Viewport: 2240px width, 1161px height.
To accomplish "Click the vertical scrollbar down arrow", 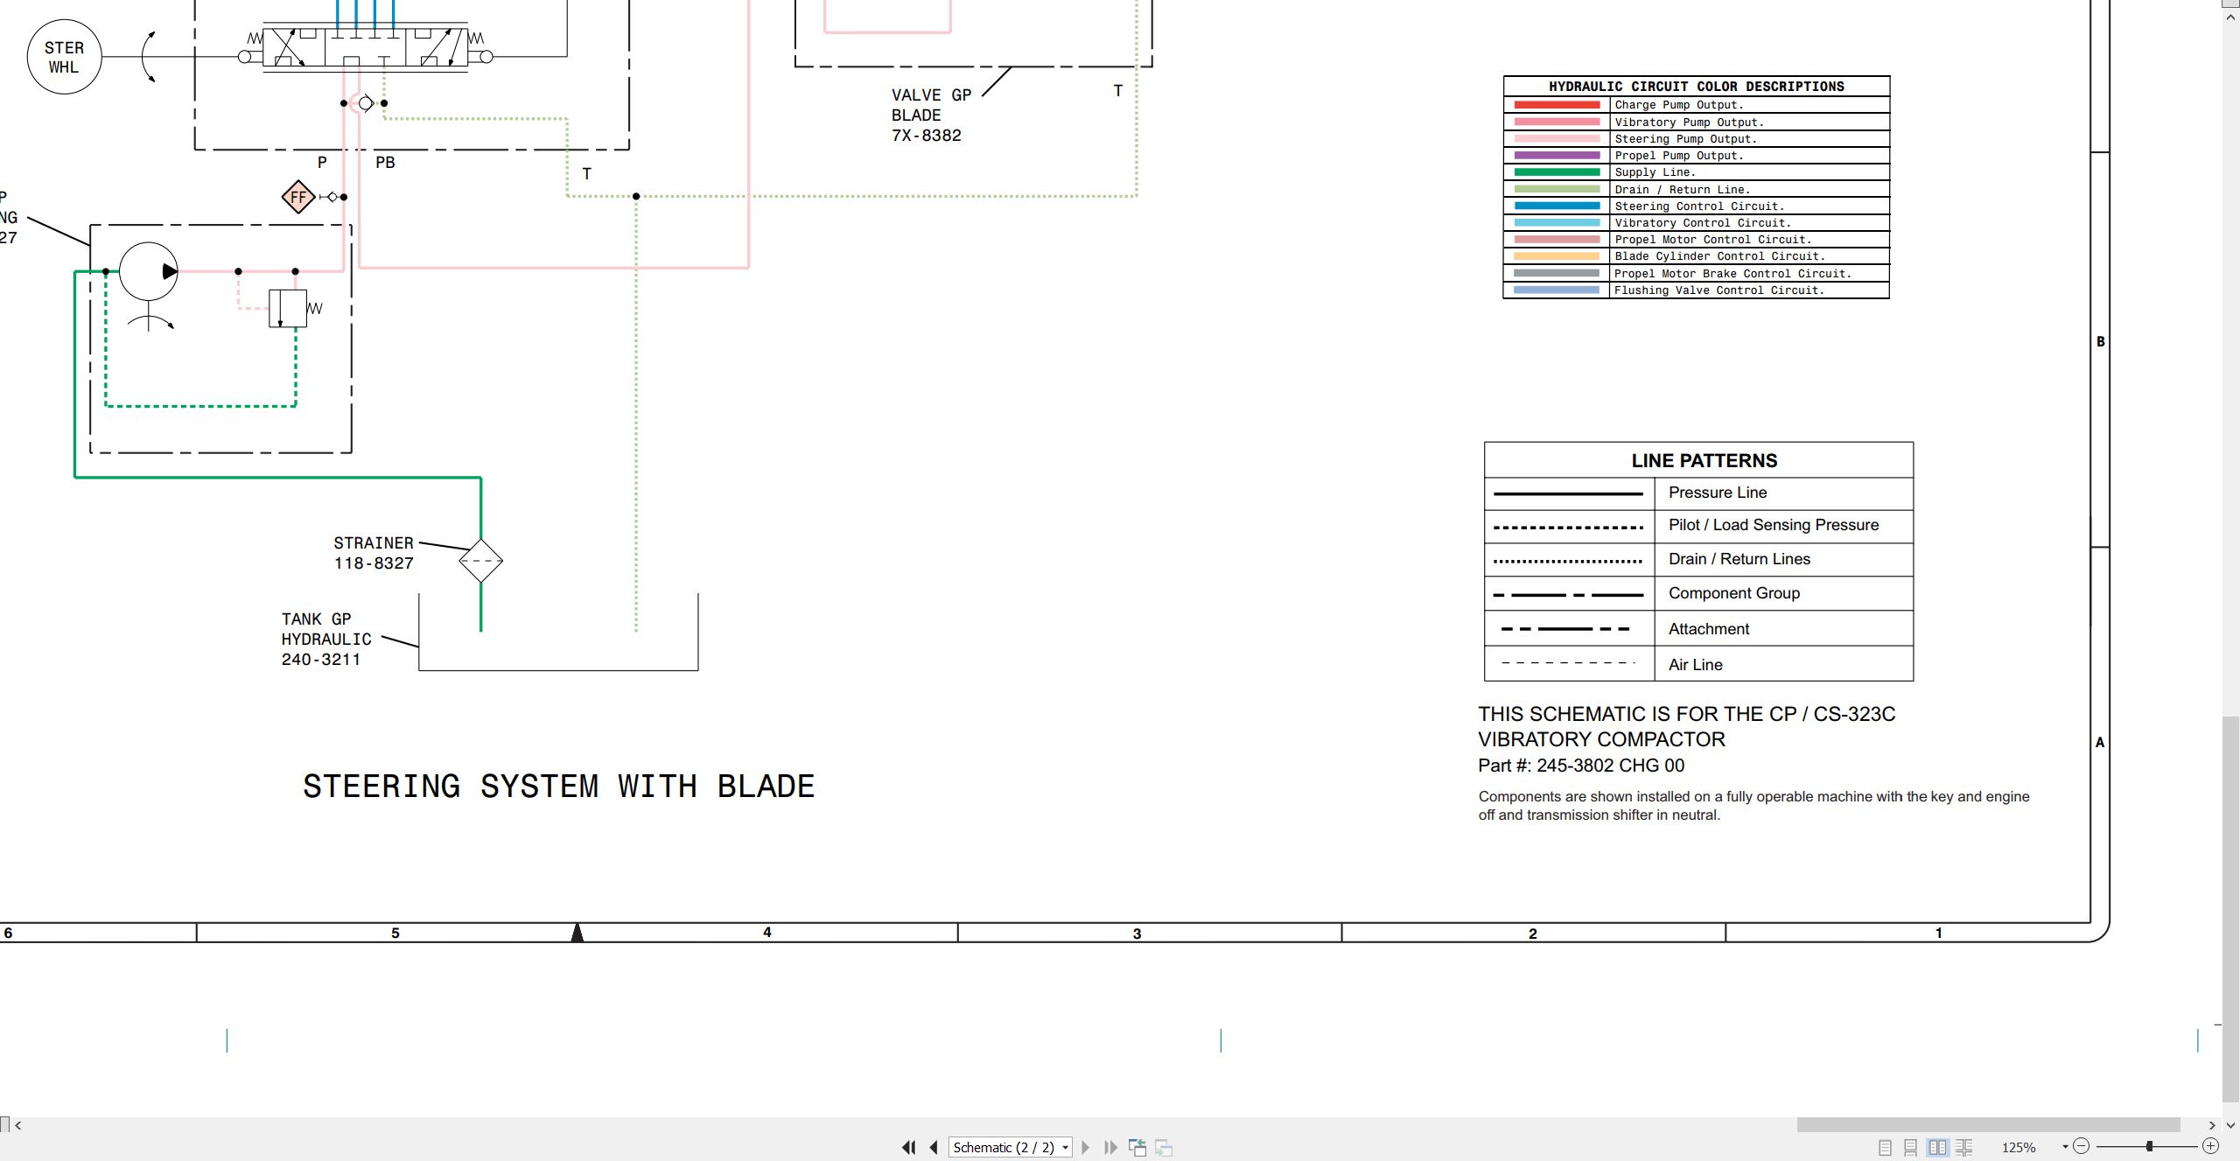I will point(2231,1125).
